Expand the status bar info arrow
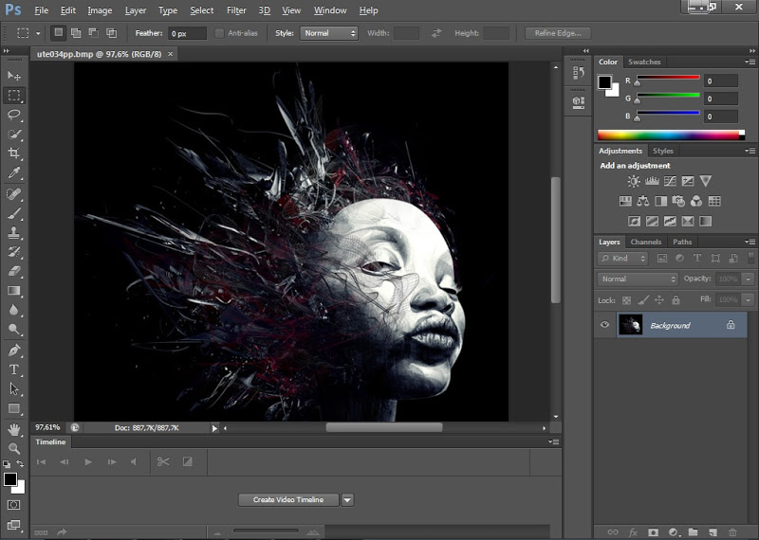This screenshot has width=759, height=540. [x=214, y=428]
